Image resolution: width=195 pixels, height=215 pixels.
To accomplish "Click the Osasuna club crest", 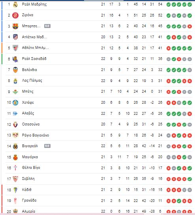I will tap(15, 125).
